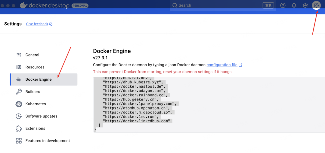
Task: Click the external link icon beside configuration file
Action: (240, 65)
